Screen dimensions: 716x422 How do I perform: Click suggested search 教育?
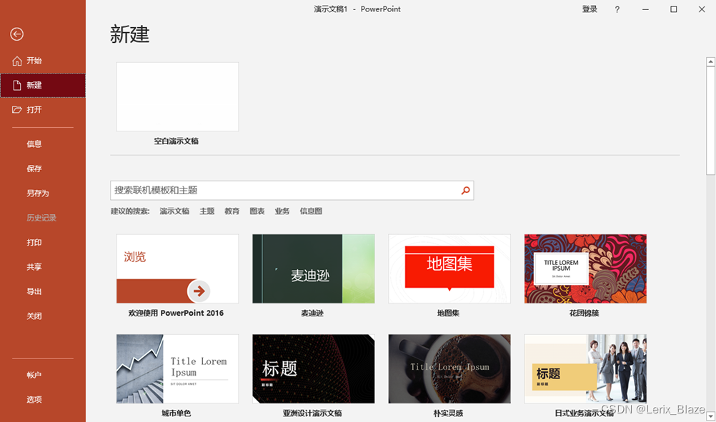(232, 211)
